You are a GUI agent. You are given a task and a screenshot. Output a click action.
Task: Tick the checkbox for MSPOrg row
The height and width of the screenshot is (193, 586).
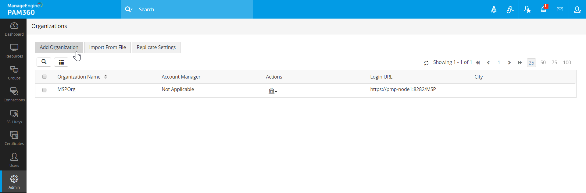(45, 90)
